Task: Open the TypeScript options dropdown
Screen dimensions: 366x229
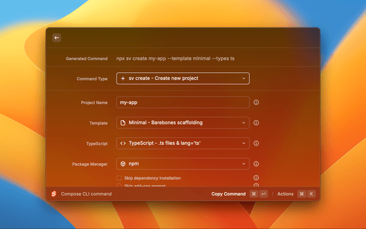Action: tap(183, 143)
